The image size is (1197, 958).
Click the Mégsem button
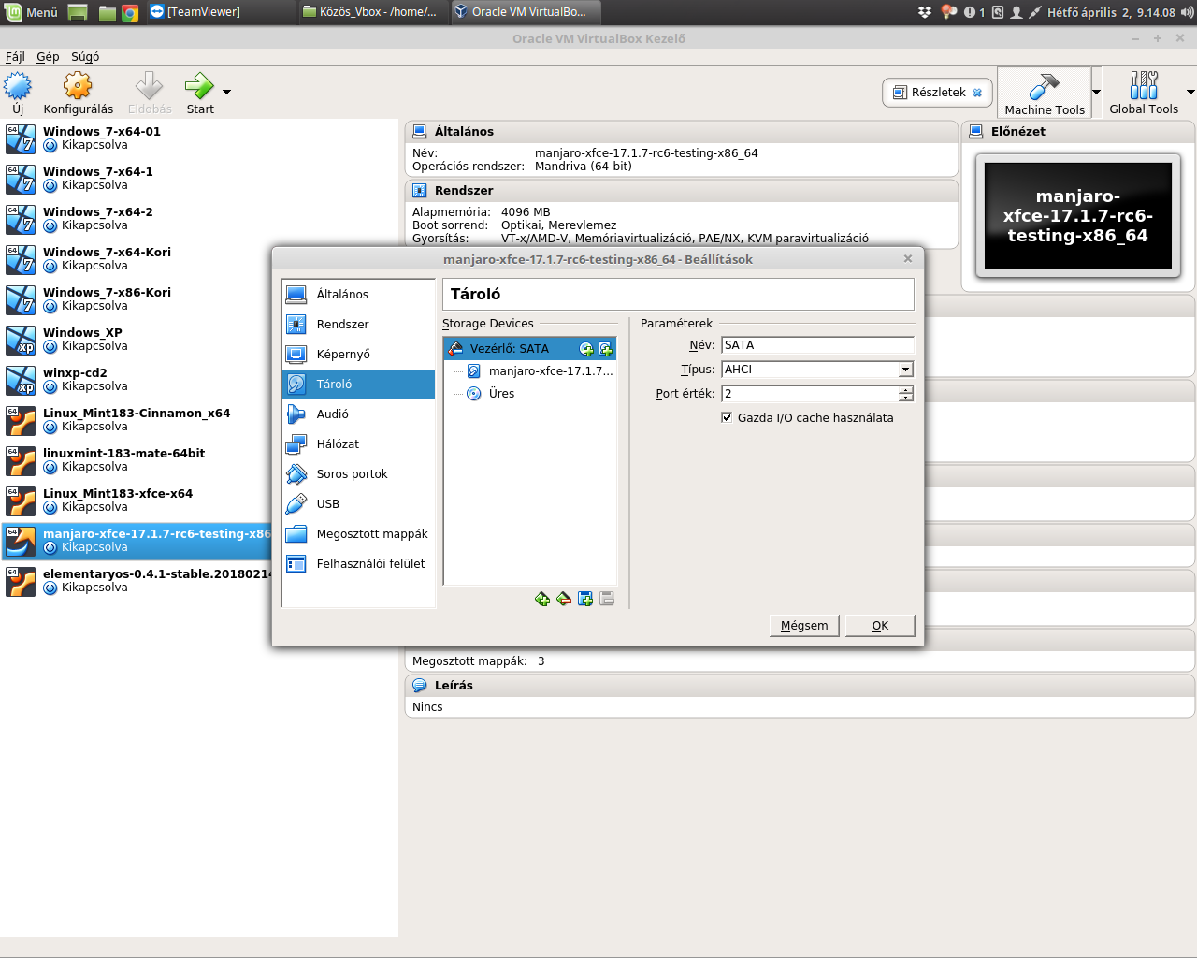pos(804,626)
